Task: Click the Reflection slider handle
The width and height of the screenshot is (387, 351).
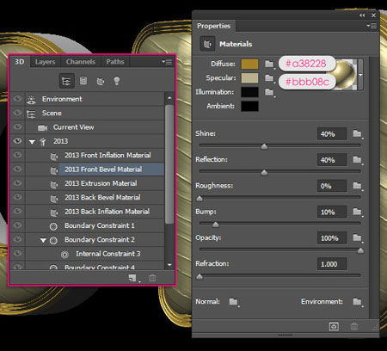Action: click(x=264, y=172)
